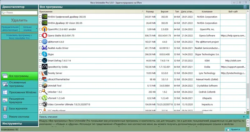Check the Opera Stable checkbox
250x132 pixels.
pos(40,35)
